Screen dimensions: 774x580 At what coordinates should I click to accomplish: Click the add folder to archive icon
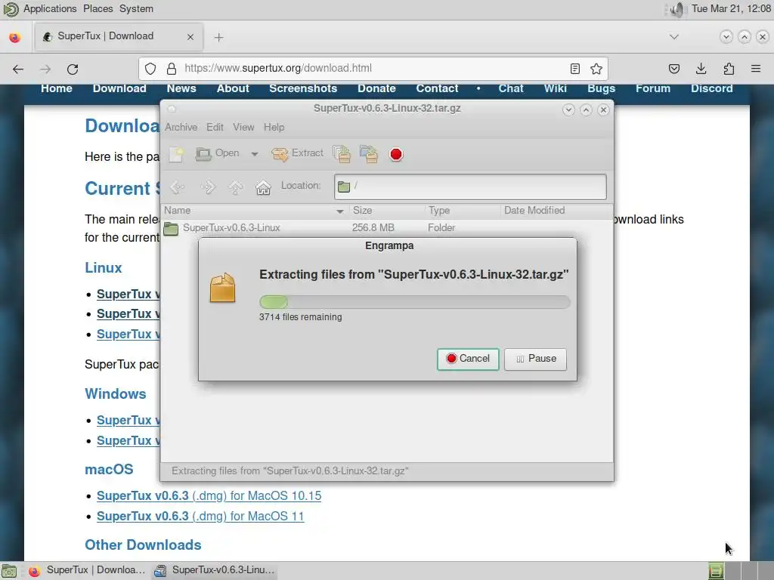369,154
